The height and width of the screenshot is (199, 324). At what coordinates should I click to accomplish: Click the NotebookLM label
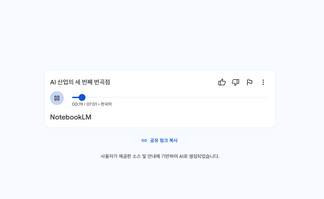point(71,117)
